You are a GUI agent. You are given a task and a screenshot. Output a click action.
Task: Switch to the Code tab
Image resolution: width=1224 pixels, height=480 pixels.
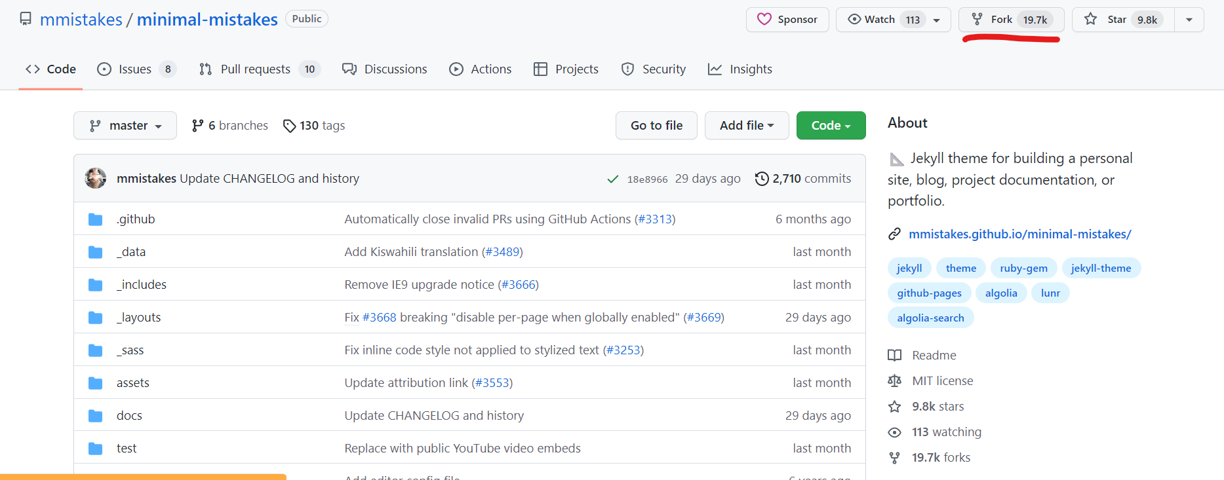50,69
